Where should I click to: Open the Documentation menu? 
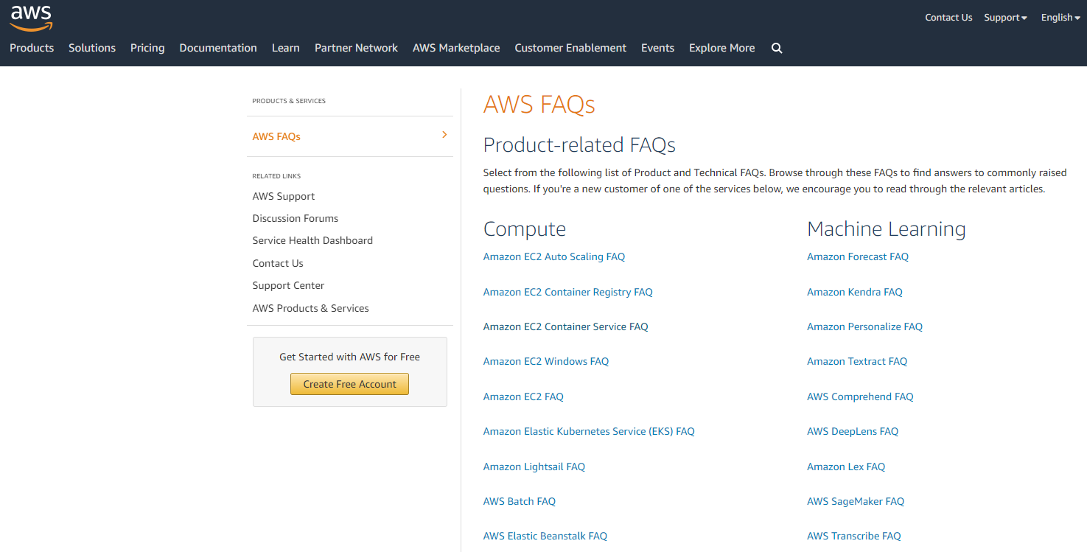[218, 48]
